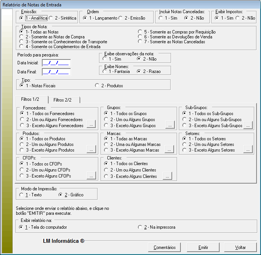The height and width of the screenshot is (255, 261).
Task: Open the Filtros 1/2 tab
Action: pyautogui.click(x=32, y=99)
